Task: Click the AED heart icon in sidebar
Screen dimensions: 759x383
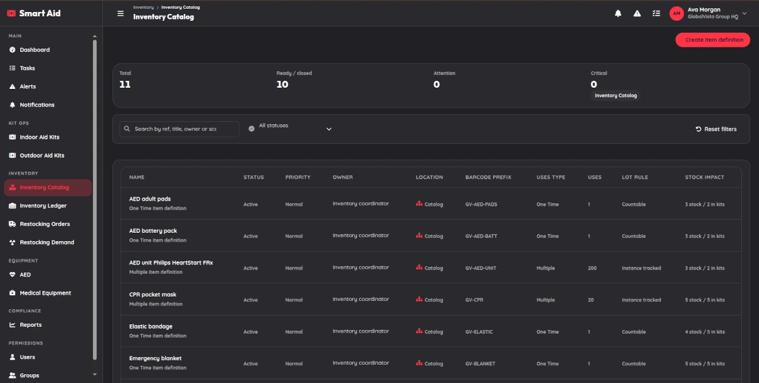Action: coord(13,274)
